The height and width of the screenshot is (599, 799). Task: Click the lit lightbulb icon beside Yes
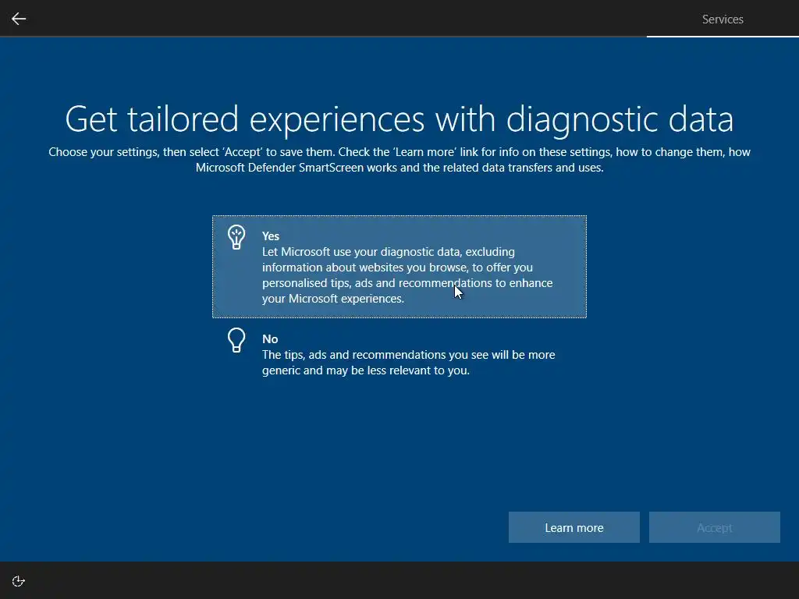click(x=236, y=237)
